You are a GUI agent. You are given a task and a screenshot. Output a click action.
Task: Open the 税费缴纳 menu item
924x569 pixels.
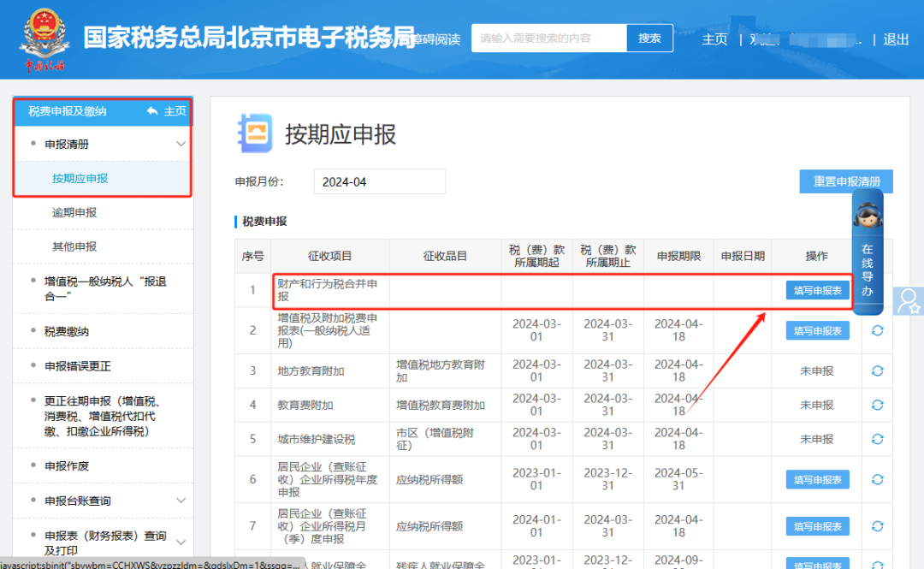tap(67, 331)
